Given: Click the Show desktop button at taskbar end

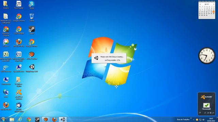Looking at the screenshot, I should 217,120.
